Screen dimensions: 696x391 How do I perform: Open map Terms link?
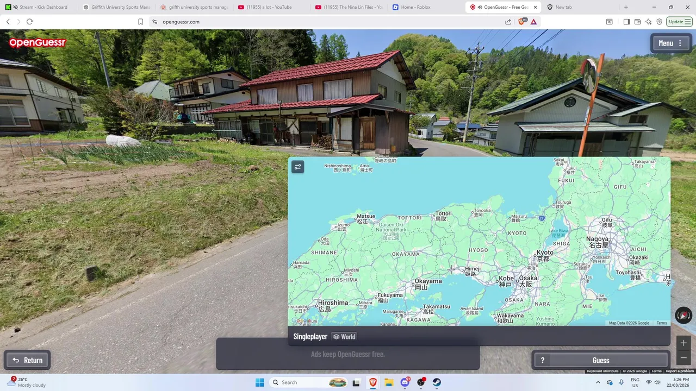pyautogui.click(x=662, y=323)
